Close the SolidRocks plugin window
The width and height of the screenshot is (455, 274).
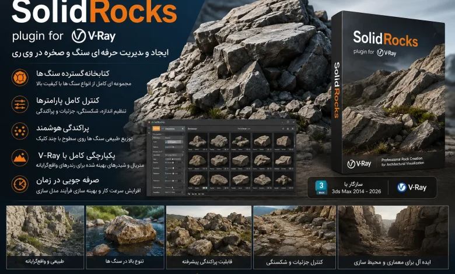click(x=293, y=122)
